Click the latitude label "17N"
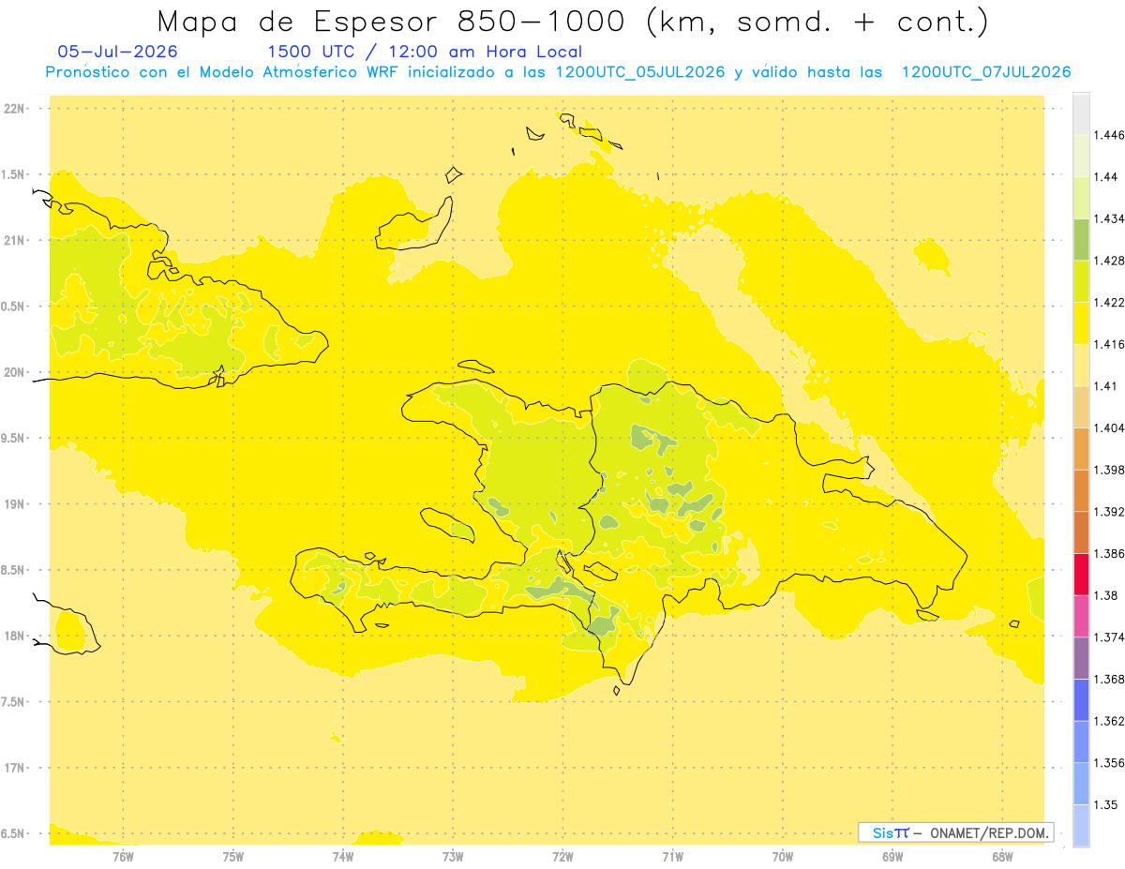Screen dimensions: 1125x869 [16, 768]
